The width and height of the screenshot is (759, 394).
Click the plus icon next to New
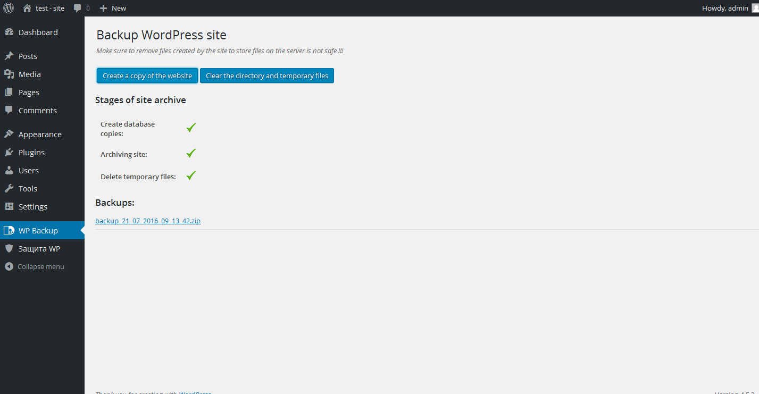[x=104, y=8]
